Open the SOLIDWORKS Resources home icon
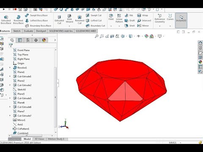The image size is (203, 152). click(x=200, y=43)
